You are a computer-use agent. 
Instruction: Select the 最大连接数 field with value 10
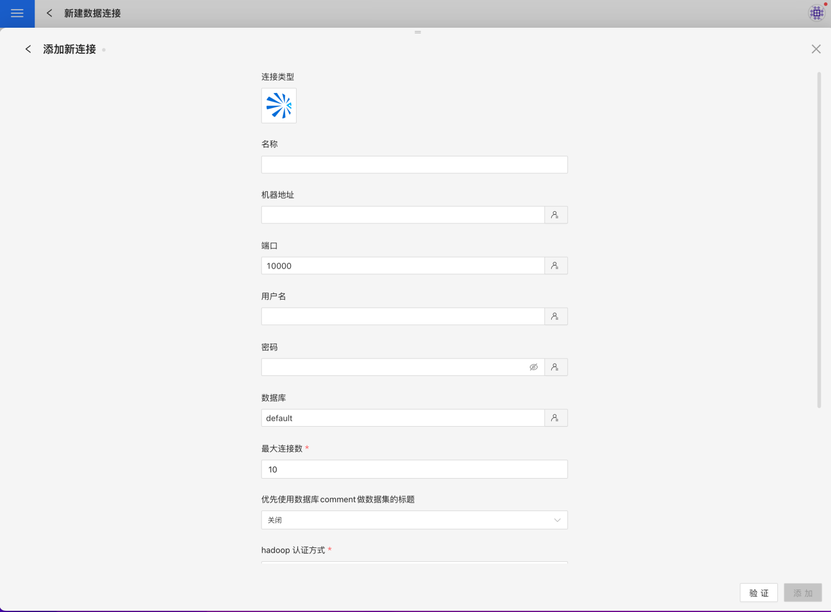click(x=414, y=469)
